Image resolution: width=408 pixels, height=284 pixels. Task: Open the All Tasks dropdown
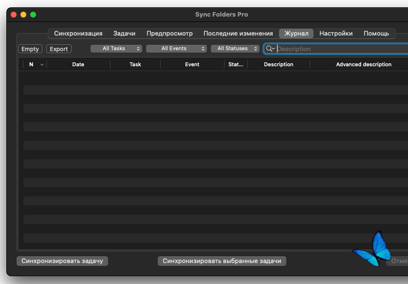(116, 49)
